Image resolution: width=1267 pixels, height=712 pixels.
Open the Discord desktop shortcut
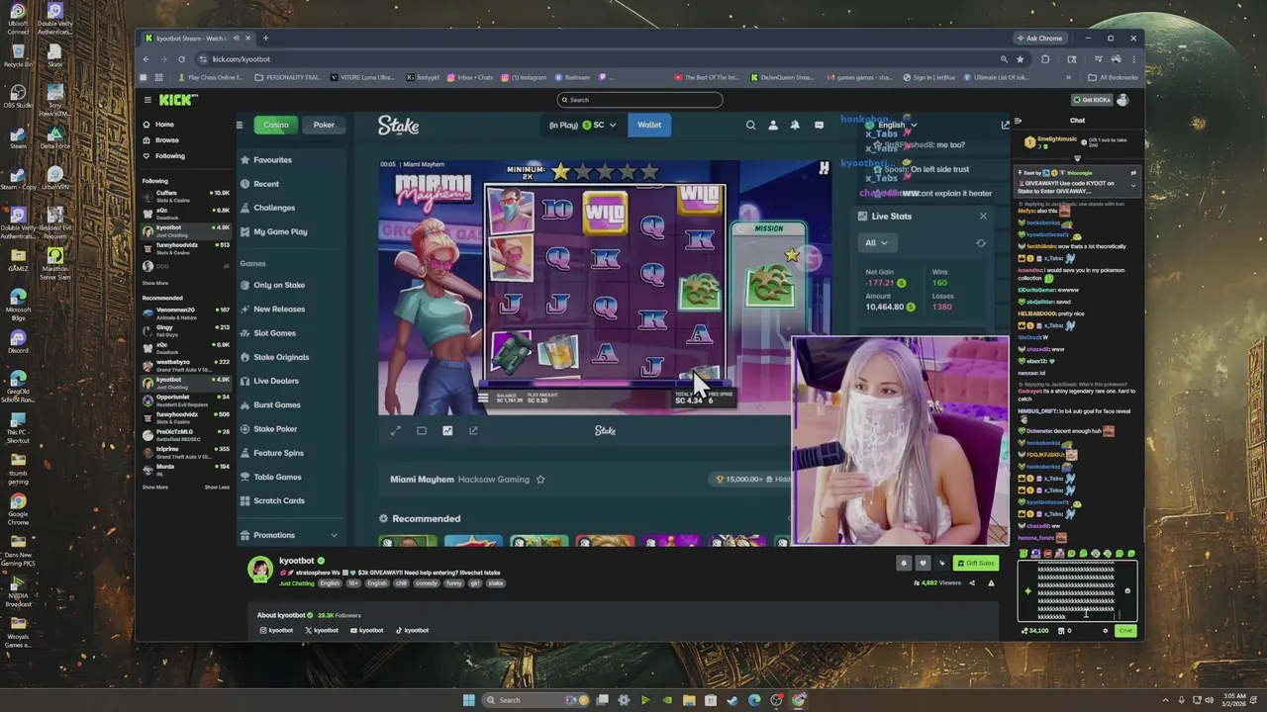coord(17,342)
